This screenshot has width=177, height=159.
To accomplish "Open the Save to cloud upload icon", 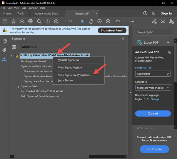I will 22,21.
